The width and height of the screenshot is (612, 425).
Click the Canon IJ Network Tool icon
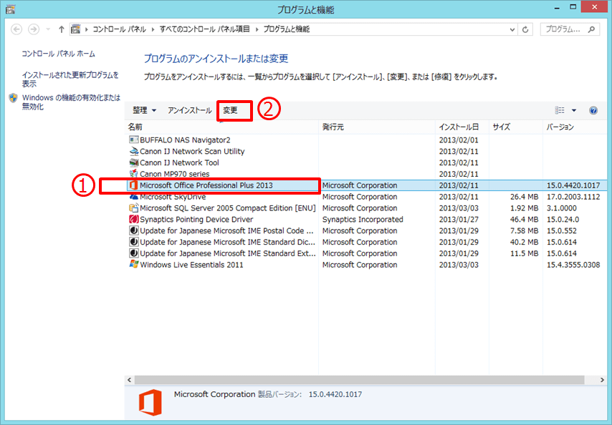(x=133, y=162)
